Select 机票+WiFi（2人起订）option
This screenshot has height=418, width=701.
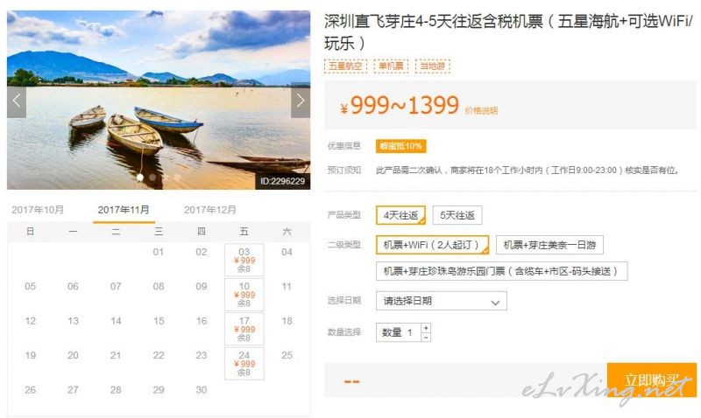click(432, 245)
